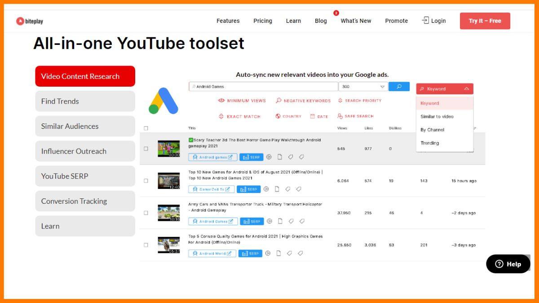Open Pricing in top navigation

pyautogui.click(x=263, y=21)
